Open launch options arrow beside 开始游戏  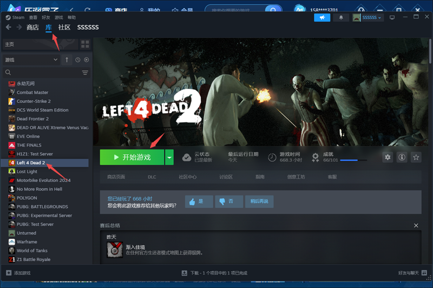click(x=169, y=157)
